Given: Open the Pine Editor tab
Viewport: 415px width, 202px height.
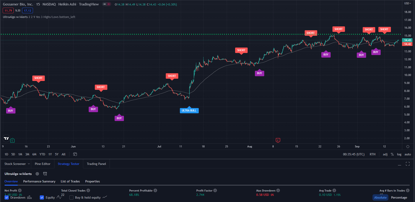Looking at the screenshot, I should click(x=43, y=164).
